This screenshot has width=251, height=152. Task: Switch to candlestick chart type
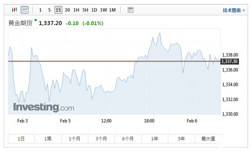click(x=15, y=10)
